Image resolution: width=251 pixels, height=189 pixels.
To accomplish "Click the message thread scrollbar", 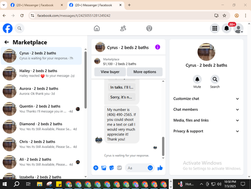I will pyautogui.click(x=163, y=146).
